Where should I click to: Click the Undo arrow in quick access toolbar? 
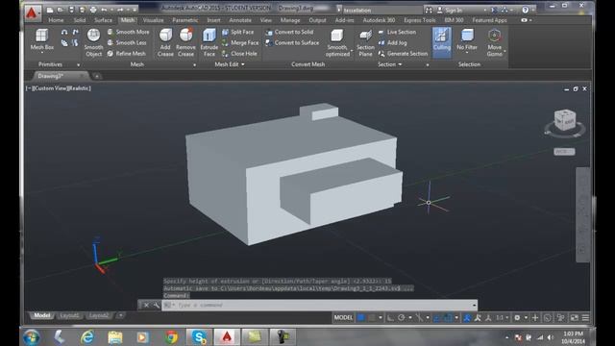[x=104, y=10]
